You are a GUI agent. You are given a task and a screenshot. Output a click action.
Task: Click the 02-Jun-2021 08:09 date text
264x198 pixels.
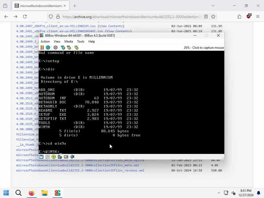coord(187,26)
